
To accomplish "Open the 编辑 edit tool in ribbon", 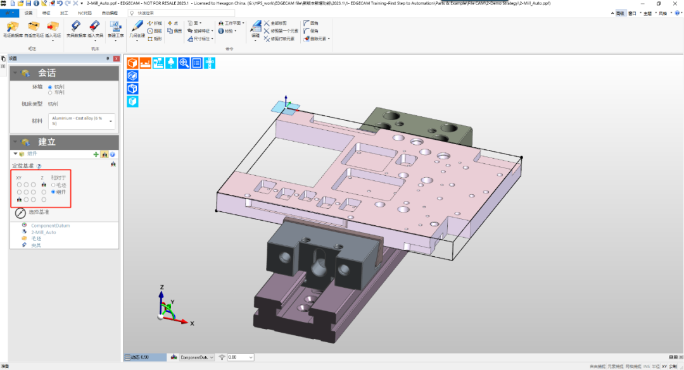I will [x=256, y=30].
